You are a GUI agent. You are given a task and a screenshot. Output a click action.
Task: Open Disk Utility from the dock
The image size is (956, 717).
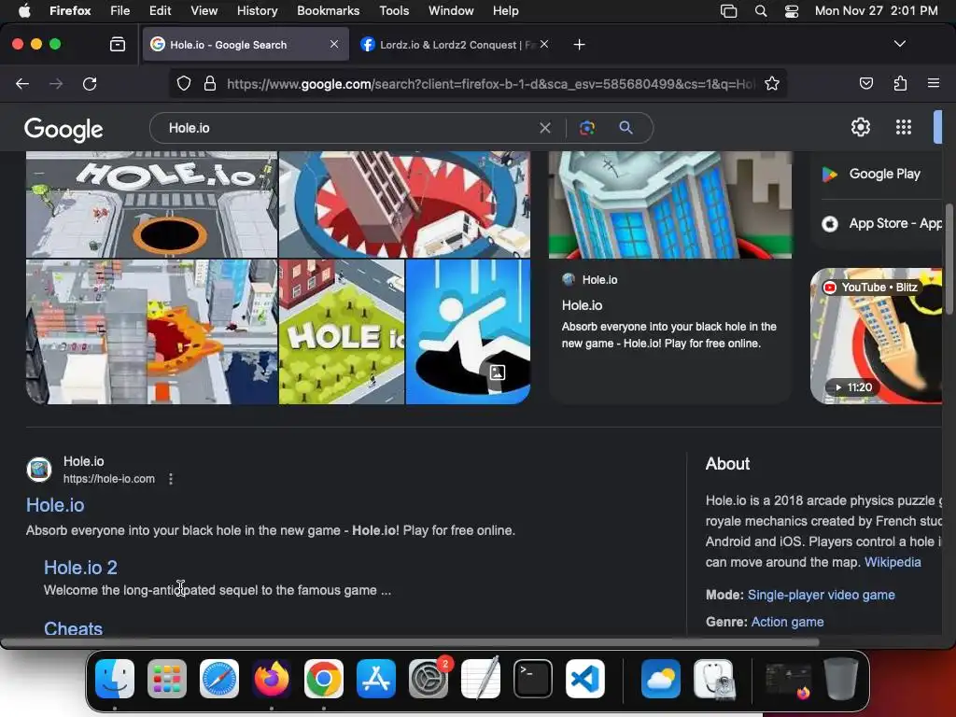pos(714,679)
